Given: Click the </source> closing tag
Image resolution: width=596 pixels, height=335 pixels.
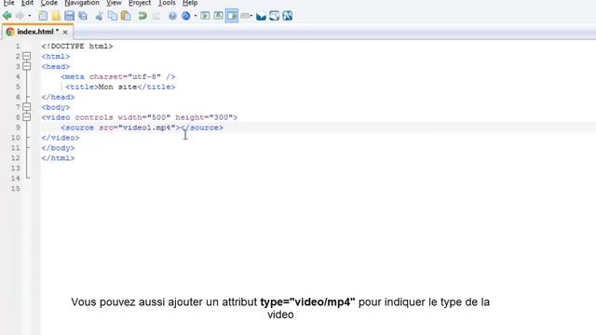Looking at the screenshot, I should 202,128.
